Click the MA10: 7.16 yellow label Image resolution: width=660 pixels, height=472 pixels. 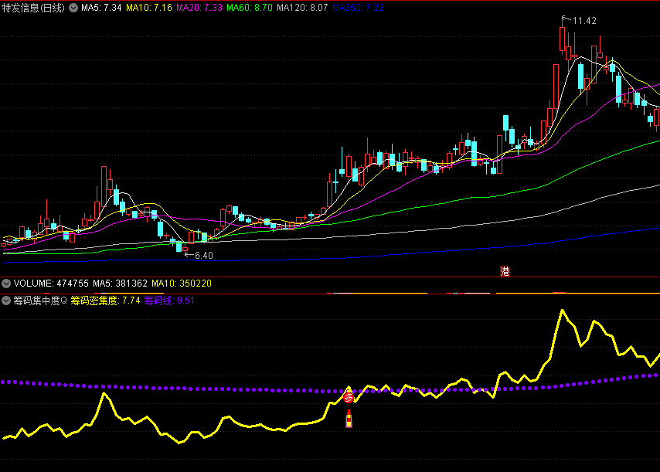149,8
